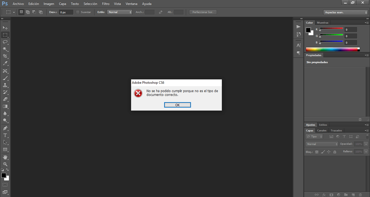Select the Horizontal Type tool in toolbox
370x197 pixels.
pyautogui.click(x=5, y=135)
